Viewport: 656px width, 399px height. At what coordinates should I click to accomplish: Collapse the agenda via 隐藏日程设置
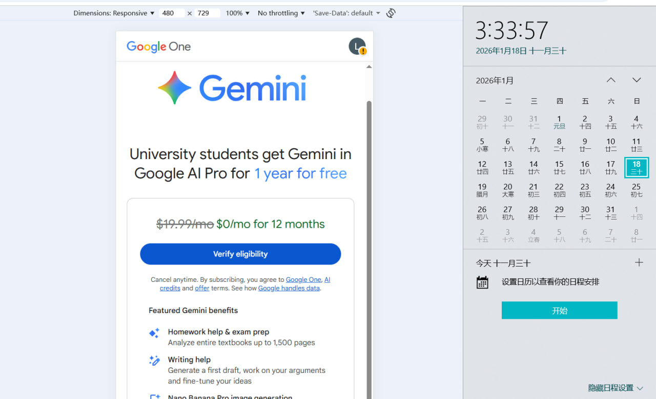tap(615, 388)
